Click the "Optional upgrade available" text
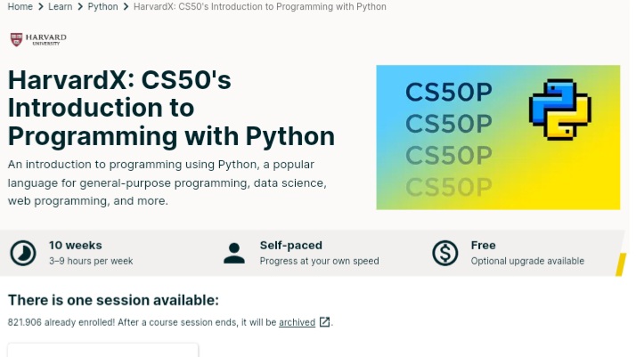The width and height of the screenshot is (636, 357). click(x=527, y=261)
